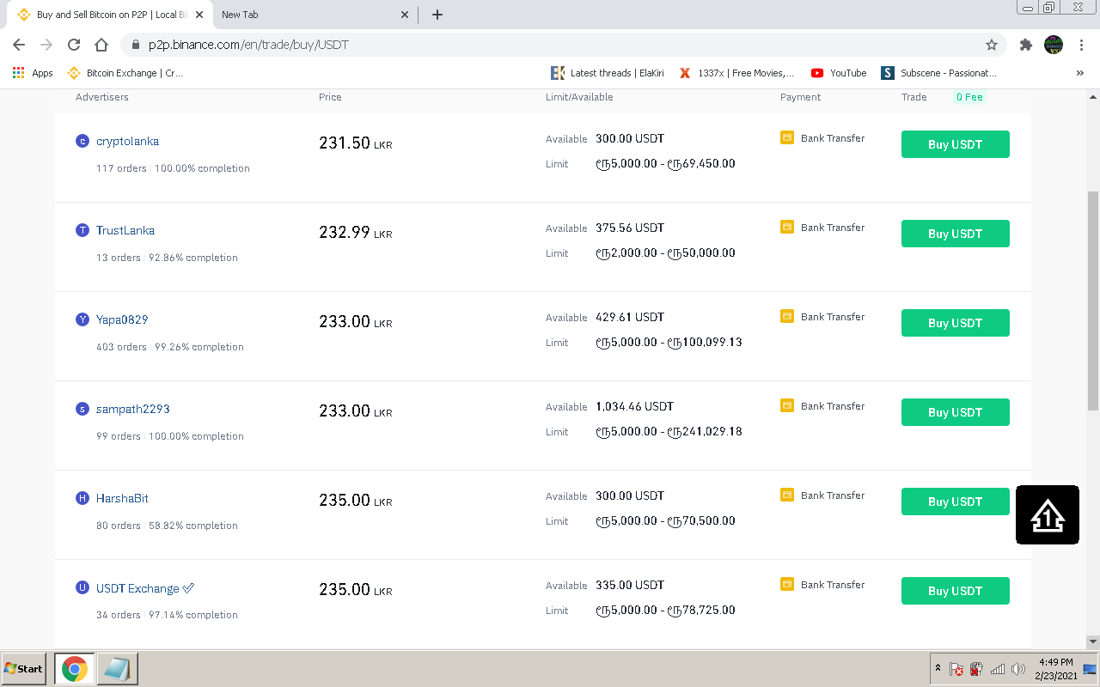Click the black back-to-top arrow button
The image size is (1100, 687).
(1047, 514)
